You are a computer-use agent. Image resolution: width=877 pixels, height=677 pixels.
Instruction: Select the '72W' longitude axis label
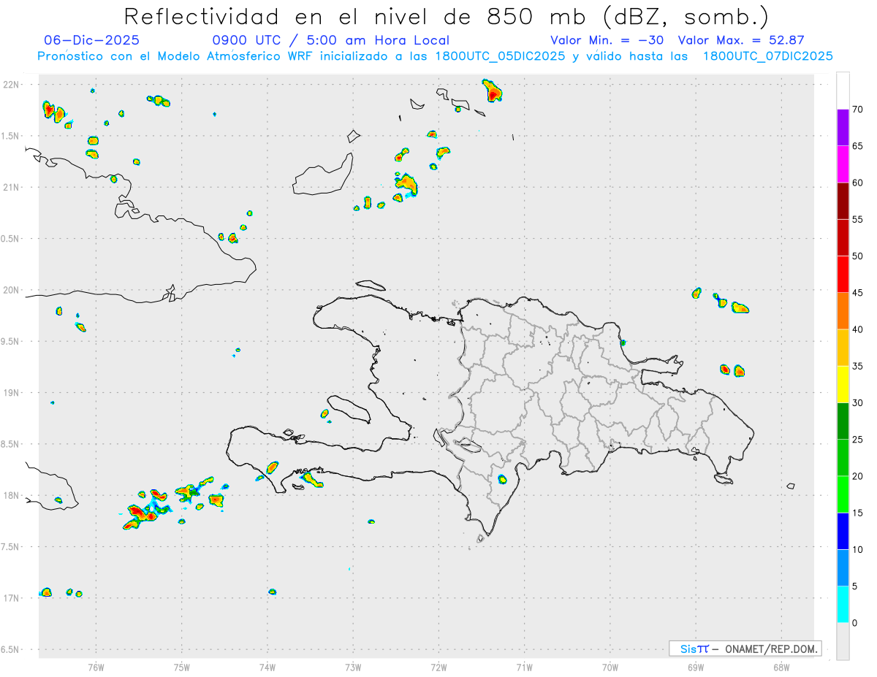(x=438, y=667)
